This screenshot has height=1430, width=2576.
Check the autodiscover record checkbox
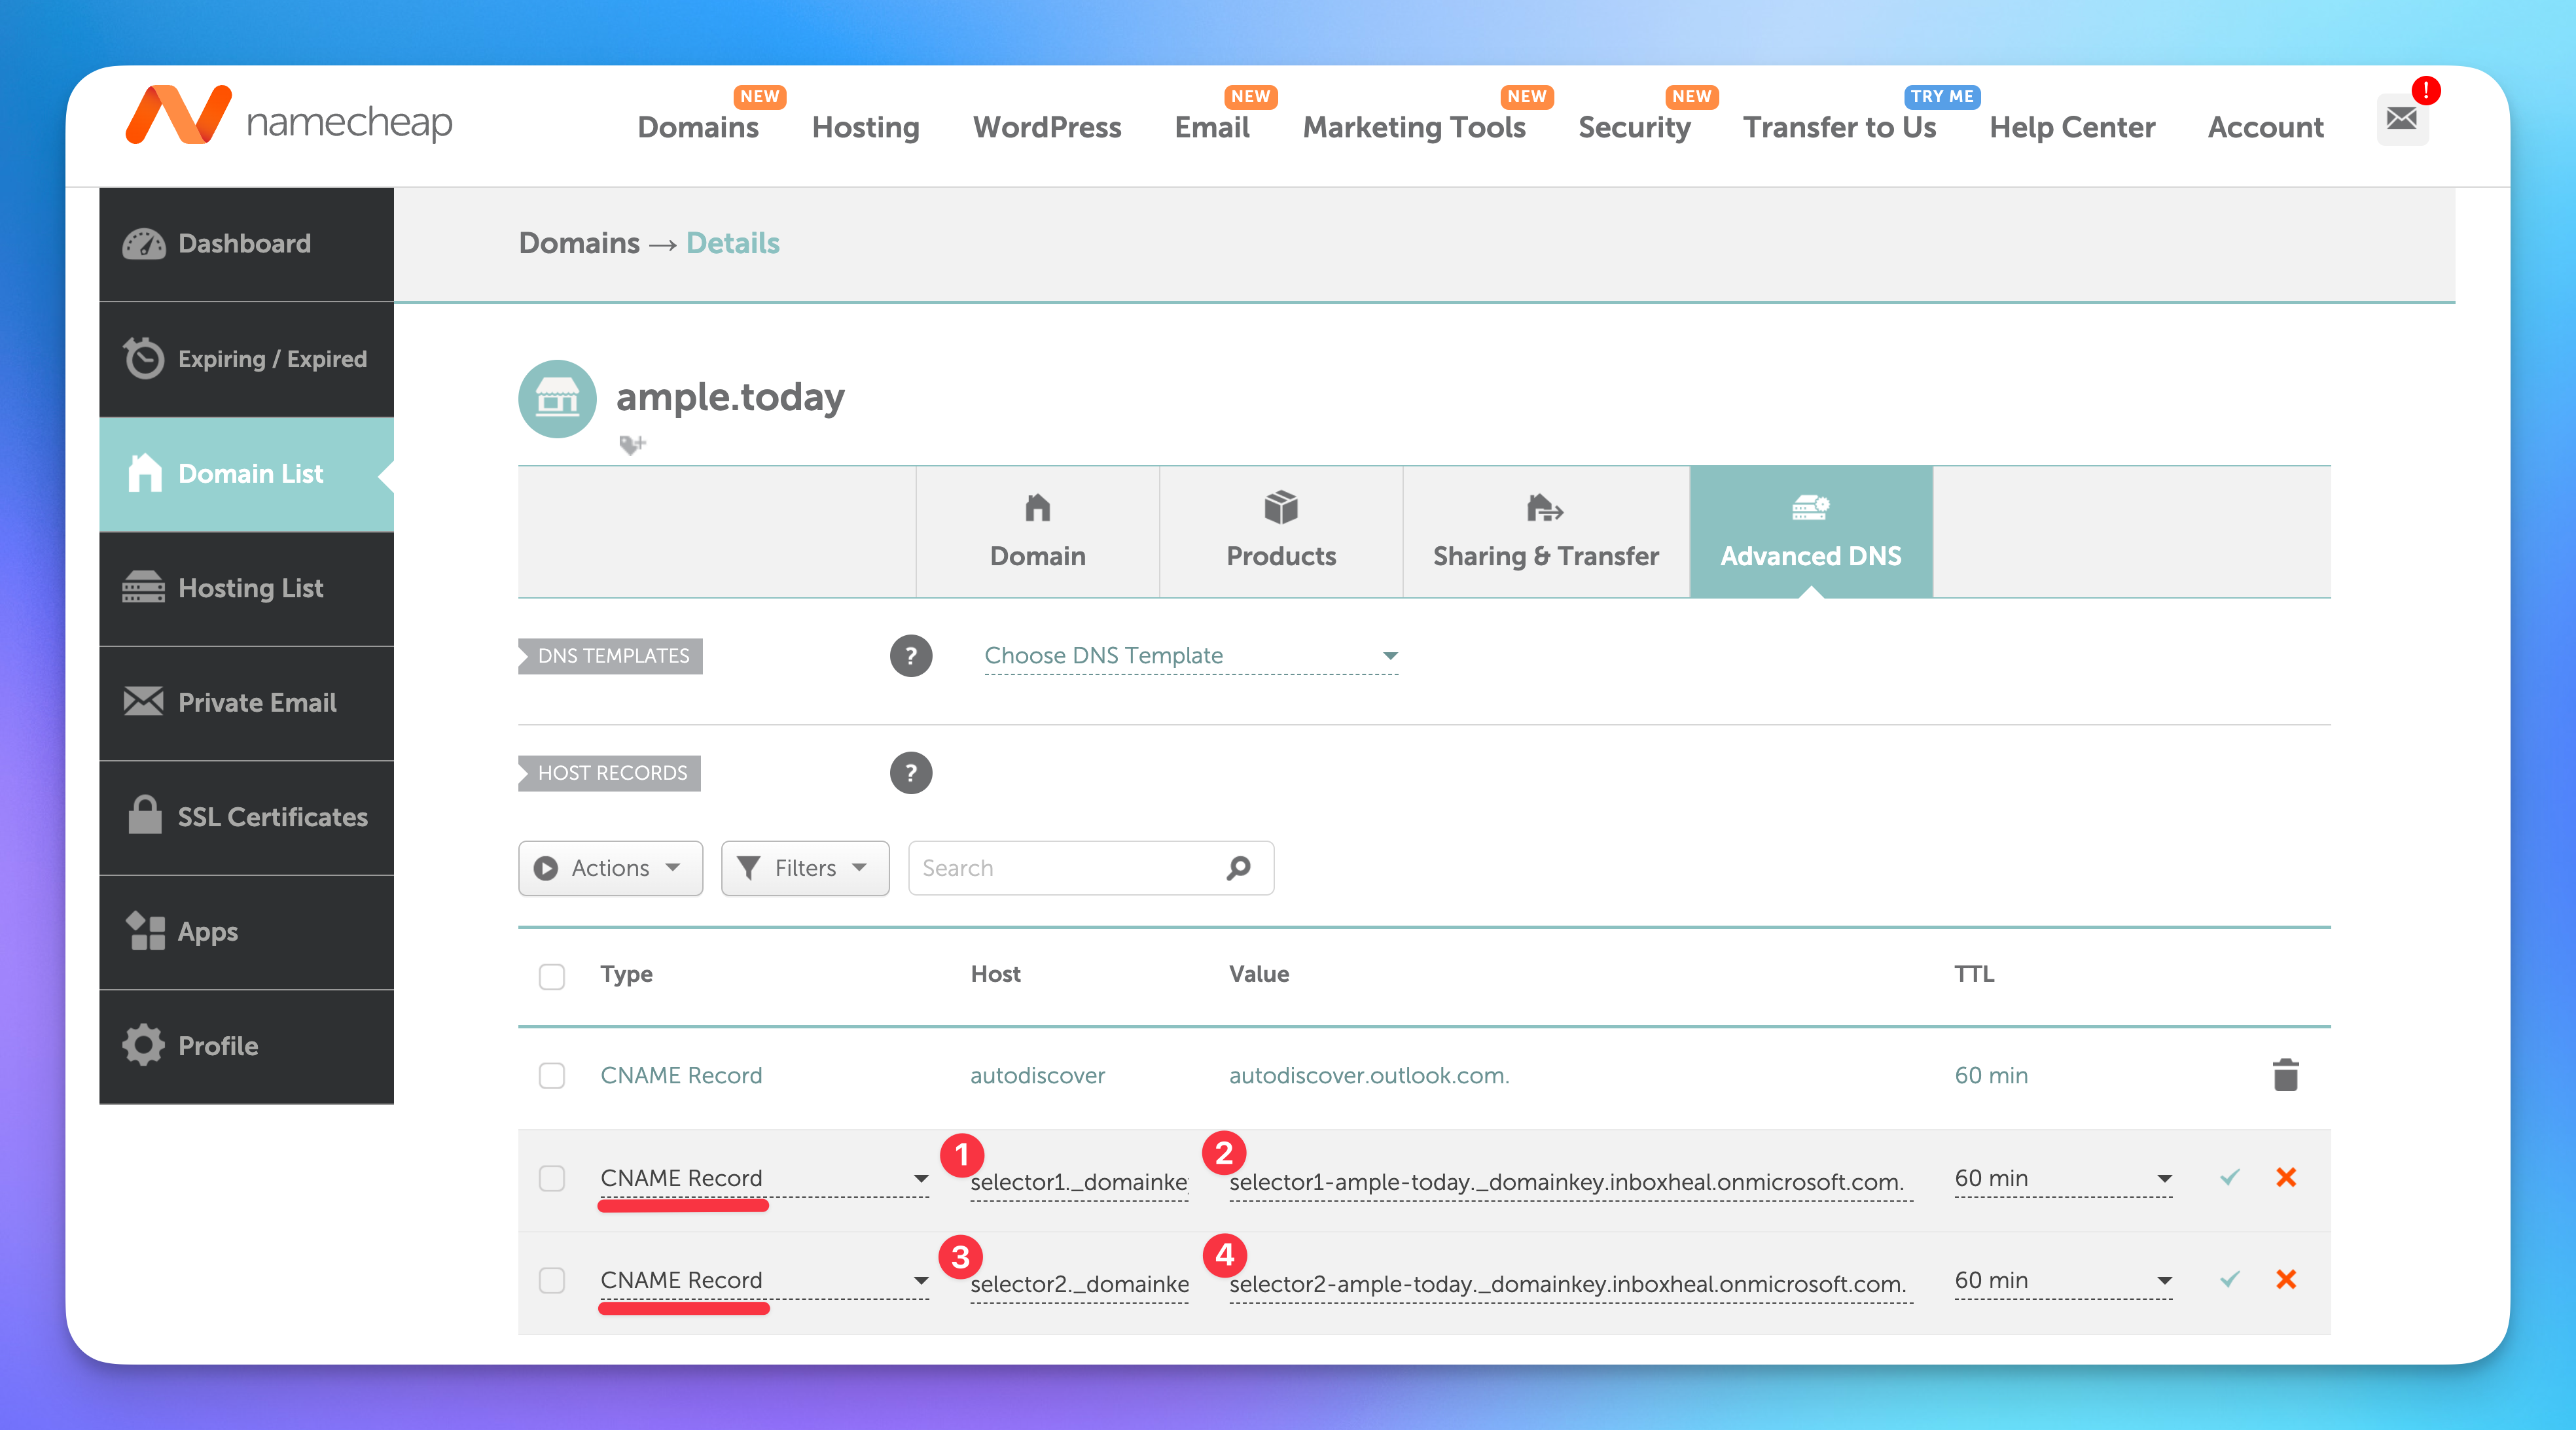pyautogui.click(x=551, y=1075)
